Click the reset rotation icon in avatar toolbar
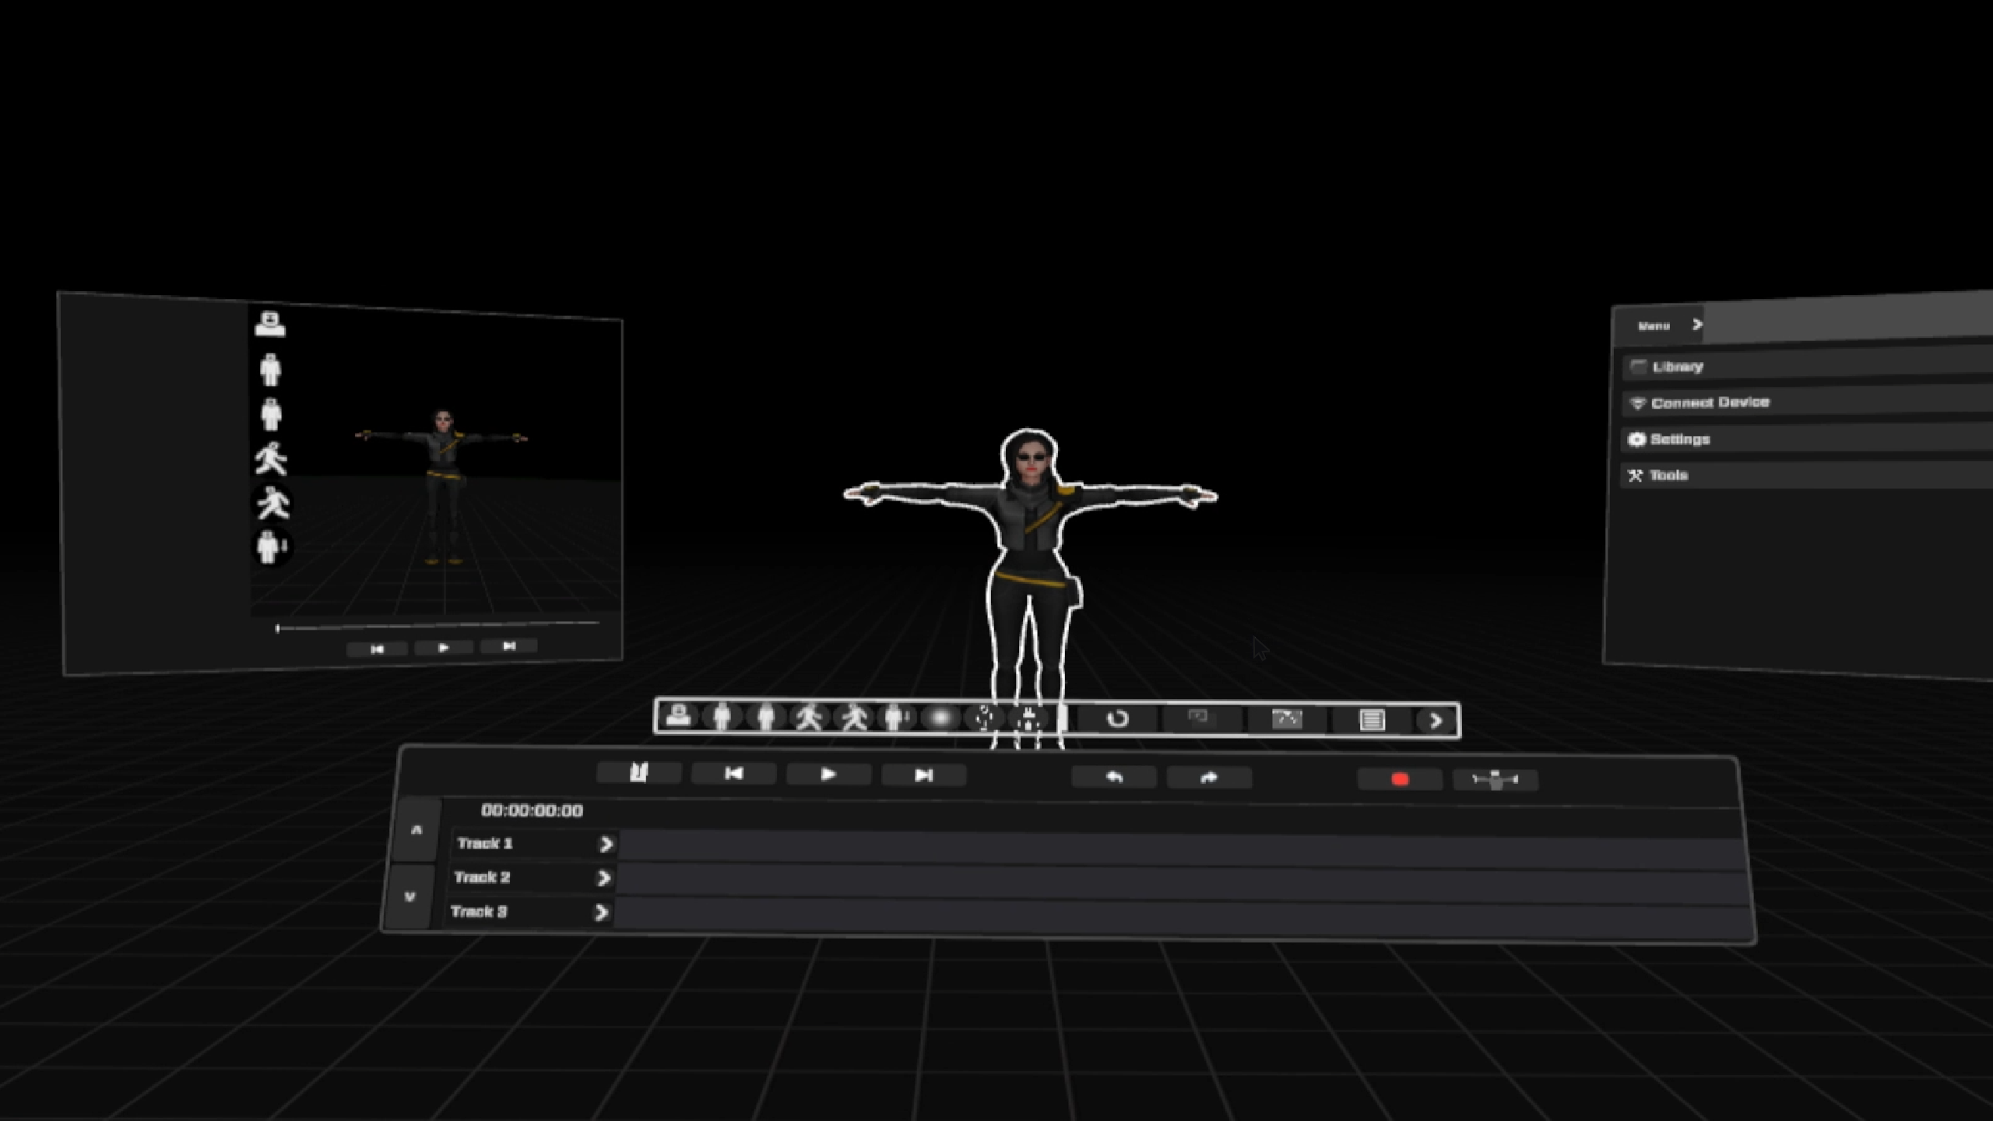This screenshot has width=1993, height=1121. [1117, 719]
